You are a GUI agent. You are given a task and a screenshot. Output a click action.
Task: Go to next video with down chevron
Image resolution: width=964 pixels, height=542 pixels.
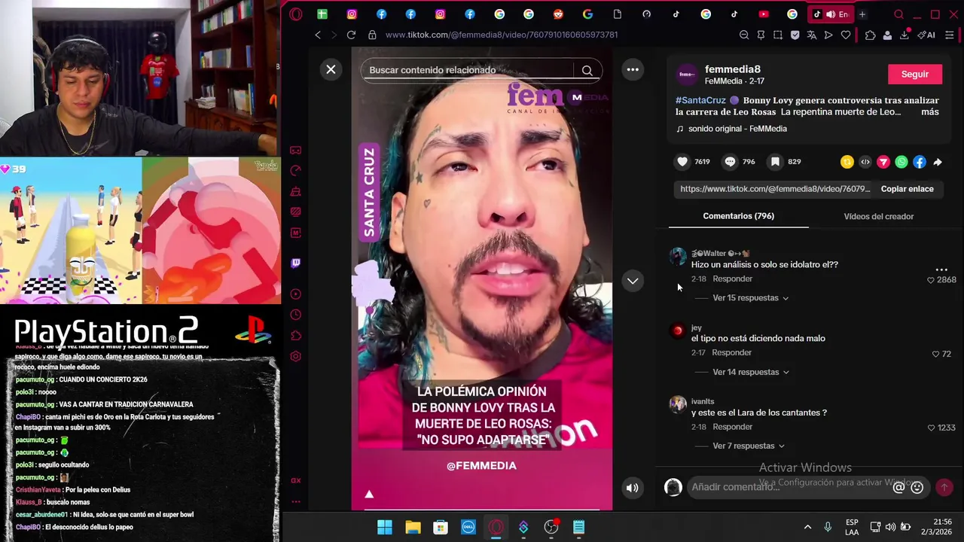point(633,281)
